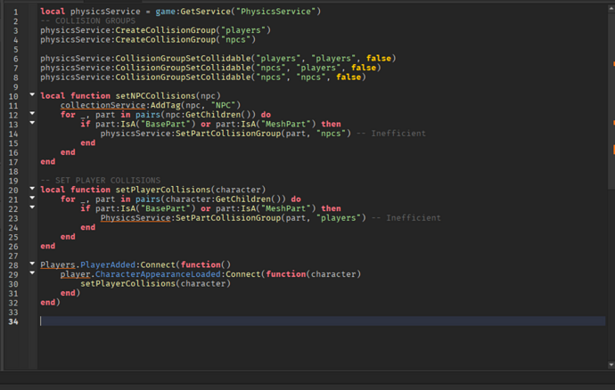Collapse the setNPCCollisions function fold arrow
The height and width of the screenshot is (390, 615).
pyautogui.click(x=32, y=95)
